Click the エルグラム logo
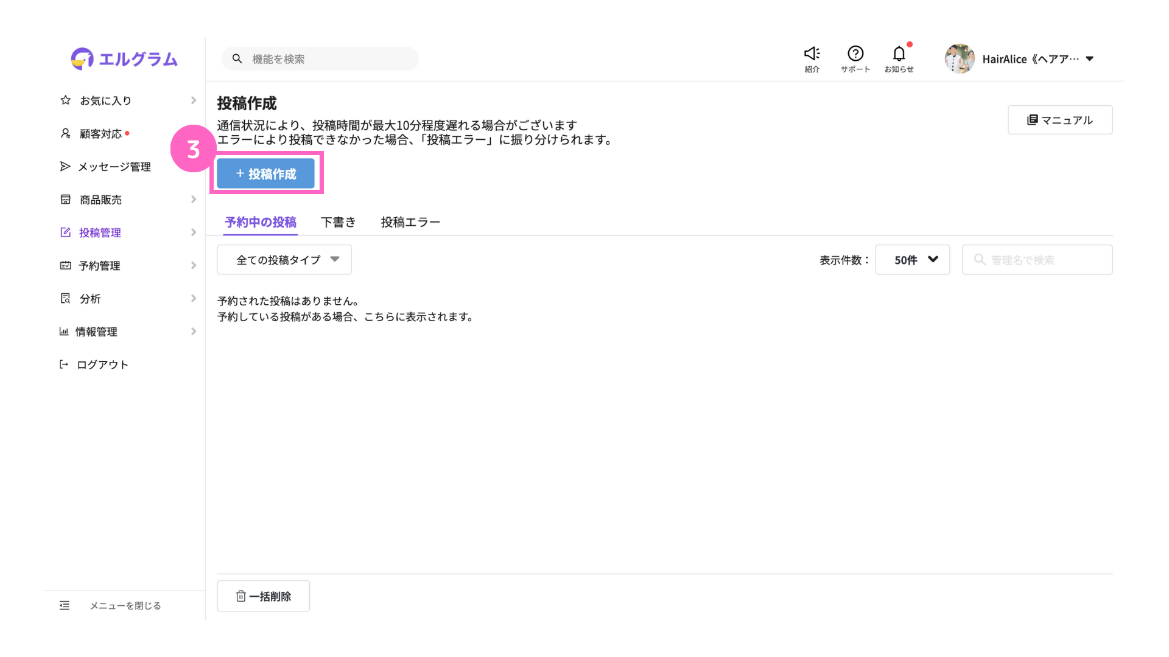The image size is (1169, 657). click(x=124, y=59)
